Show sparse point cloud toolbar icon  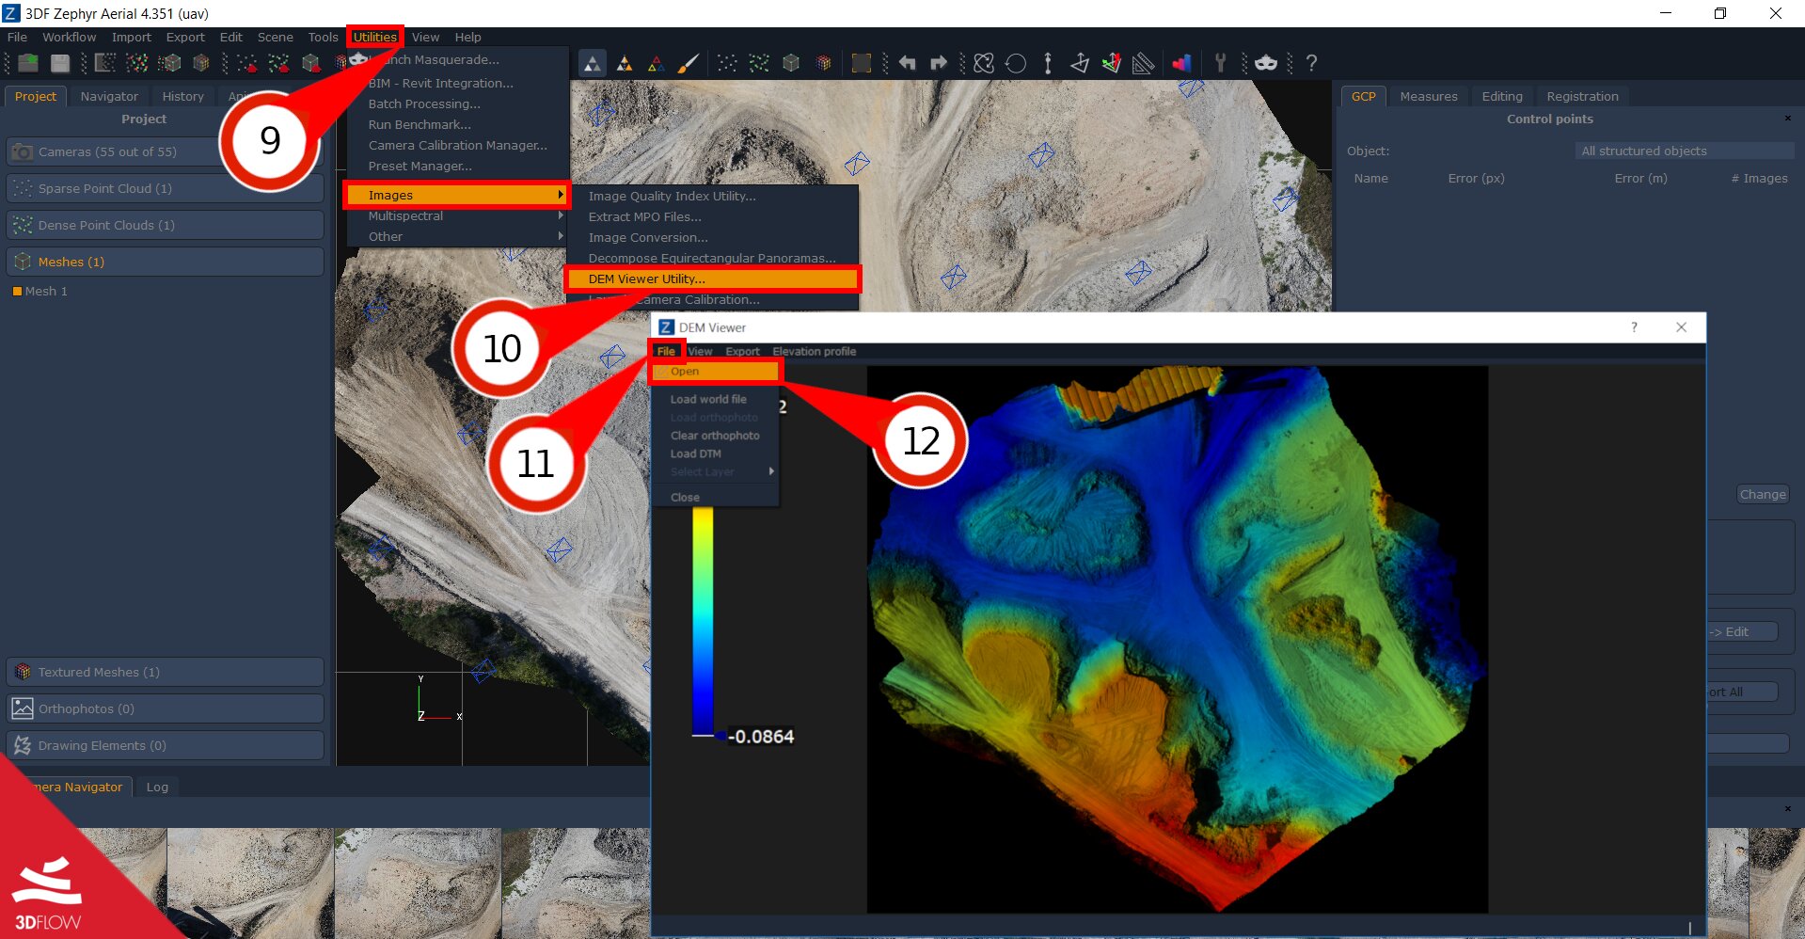[x=727, y=63]
